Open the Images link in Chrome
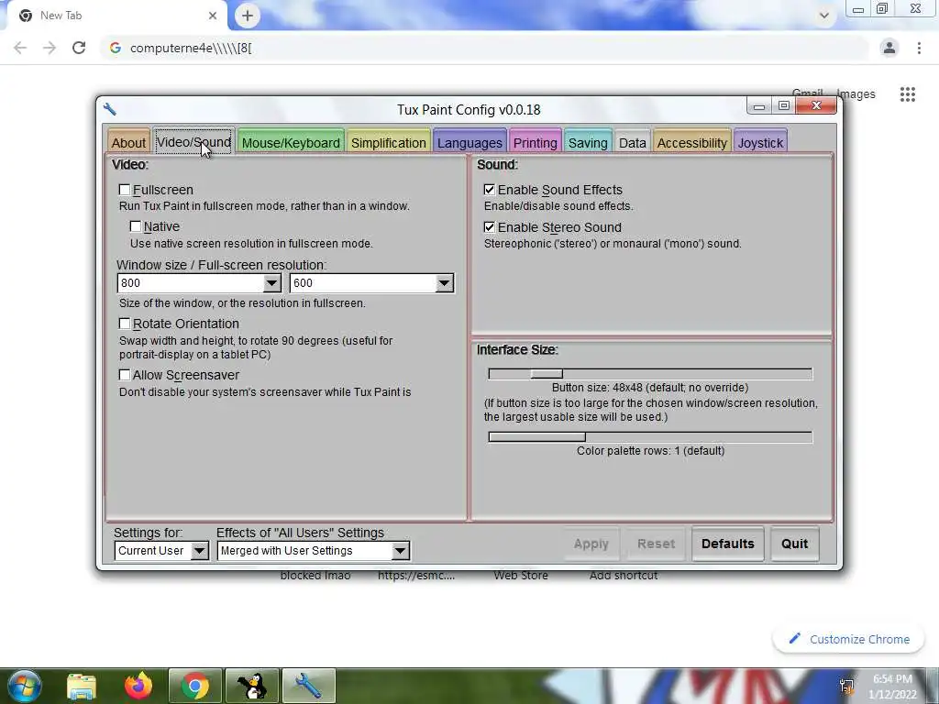Viewport: 939px width, 704px height. (x=856, y=94)
